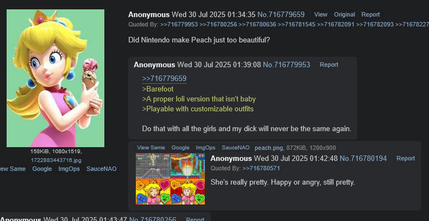Open the Princess Peach ice cream thumbnail
The width and height of the screenshot is (429, 221).
[55, 78]
